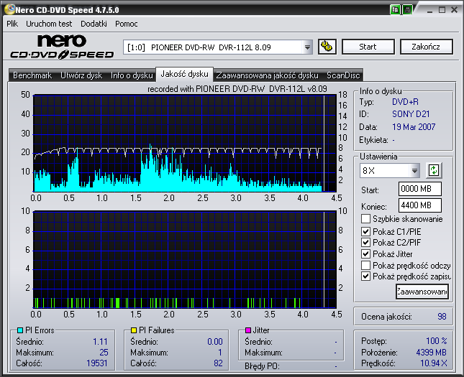Image resolution: width=464 pixels, height=377 pixels.
Task: Click the quality score value 98
Action: click(442, 317)
